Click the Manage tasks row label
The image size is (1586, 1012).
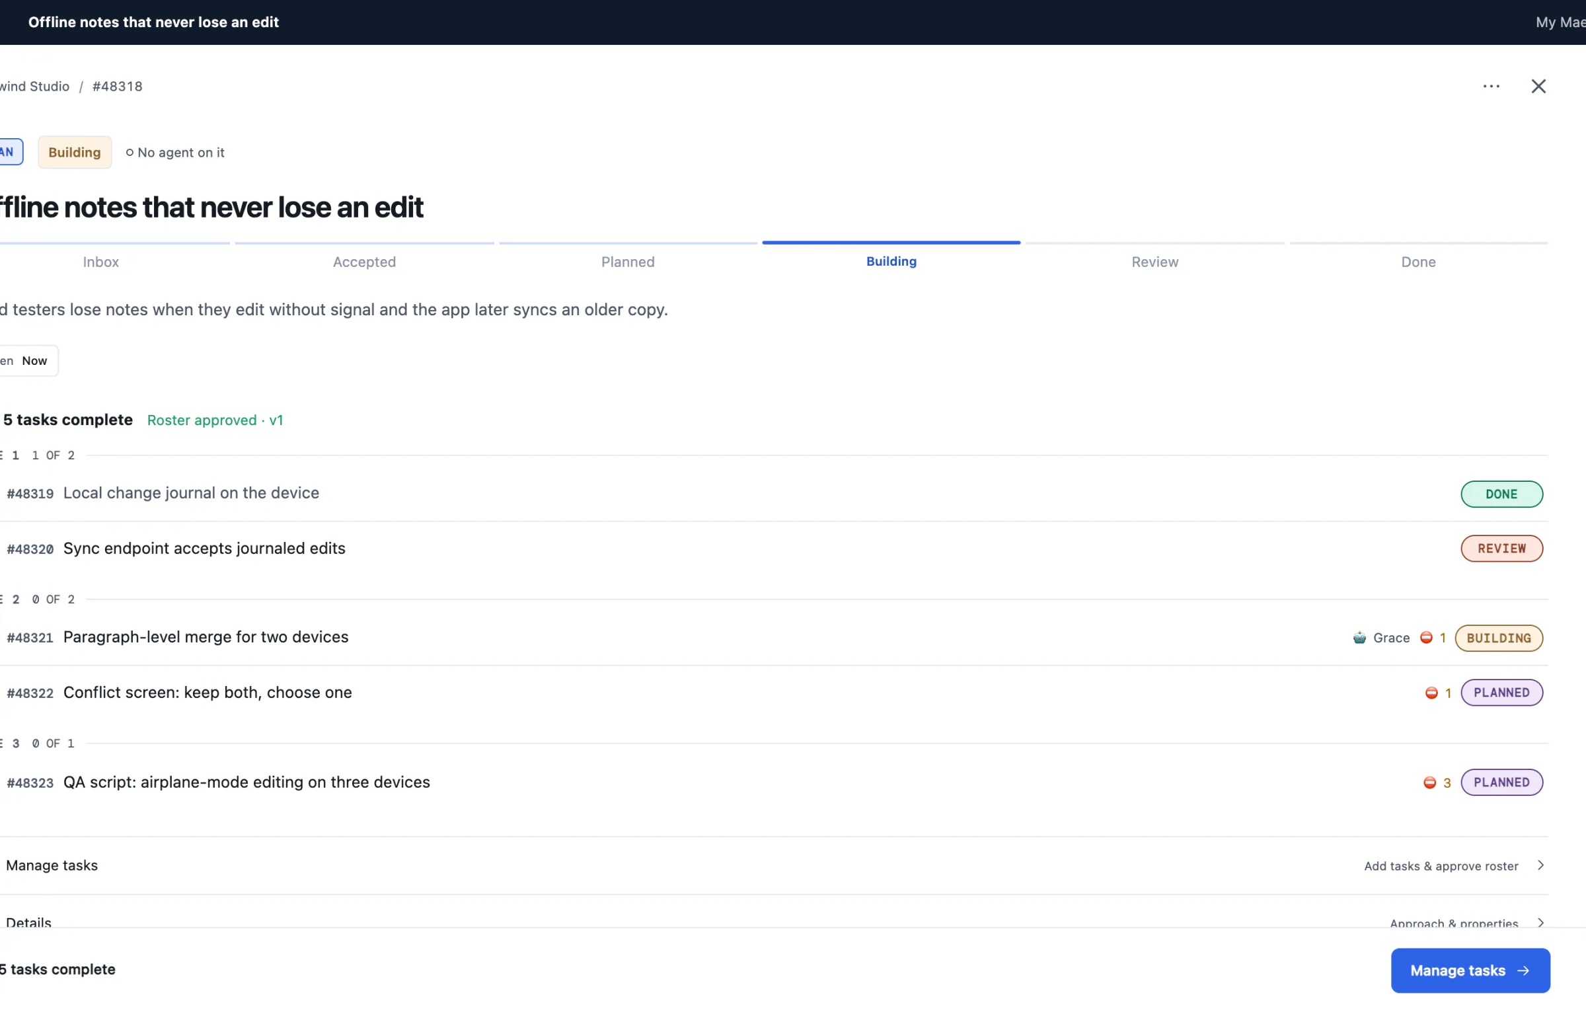pyautogui.click(x=52, y=865)
